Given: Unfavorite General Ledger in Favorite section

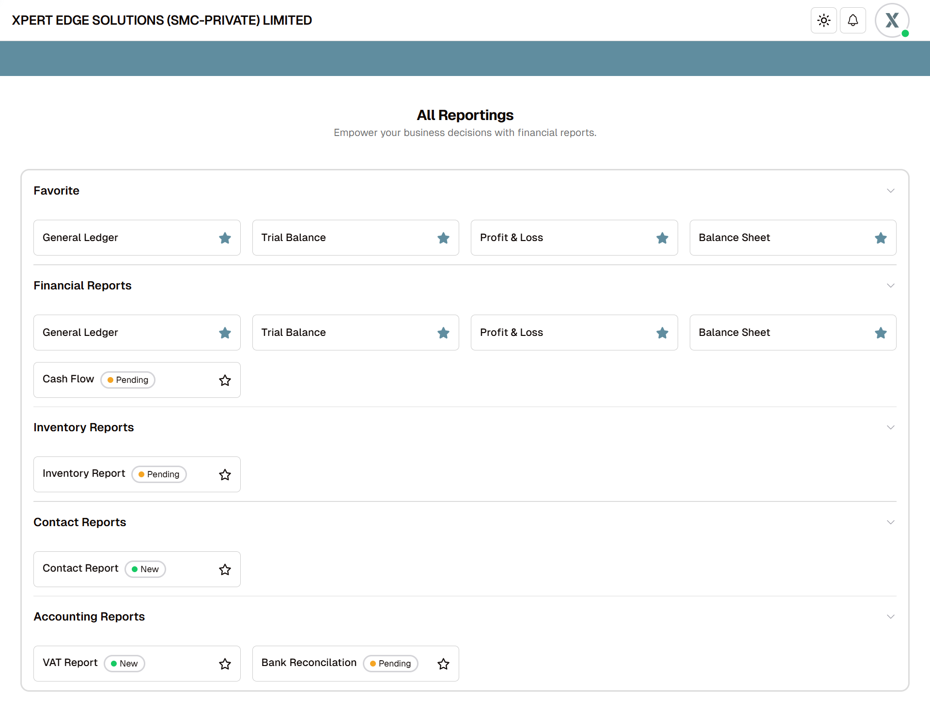Looking at the screenshot, I should pyautogui.click(x=225, y=238).
